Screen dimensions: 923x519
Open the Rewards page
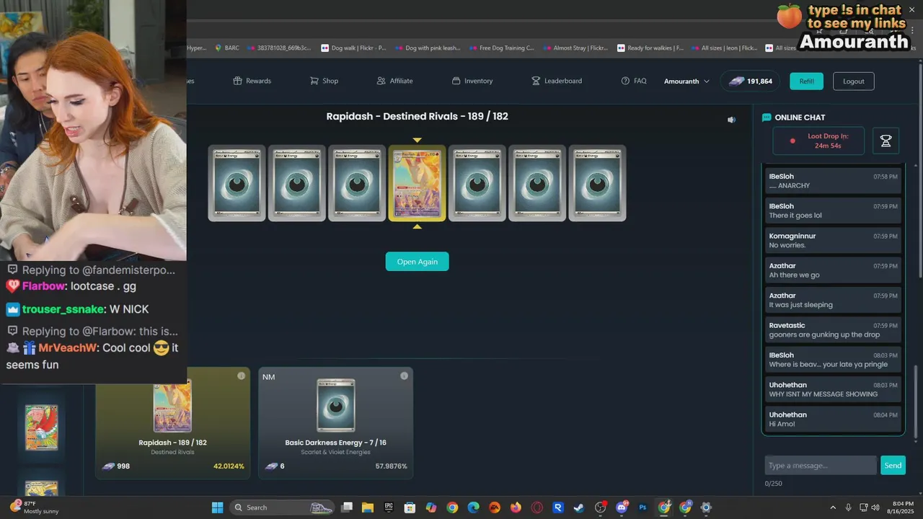click(252, 81)
